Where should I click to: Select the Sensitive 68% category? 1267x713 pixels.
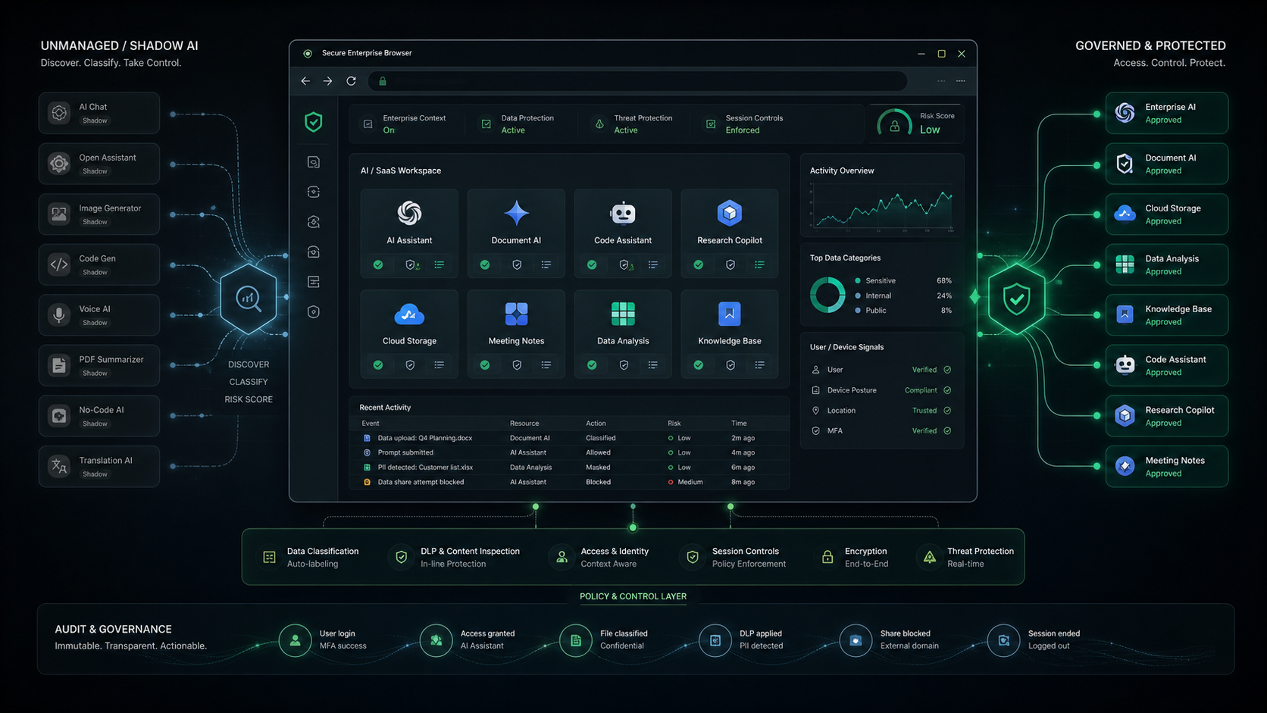pyautogui.click(x=903, y=280)
